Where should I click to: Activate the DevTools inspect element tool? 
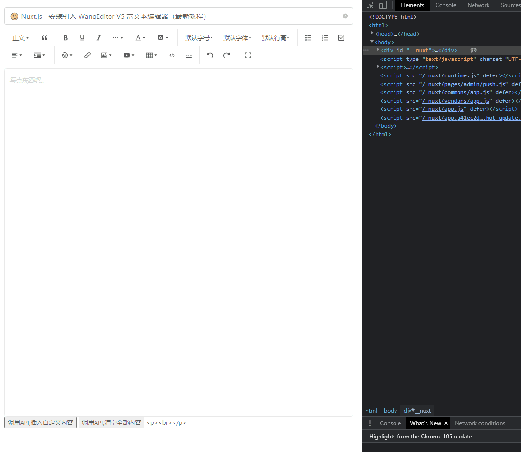(370, 5)
